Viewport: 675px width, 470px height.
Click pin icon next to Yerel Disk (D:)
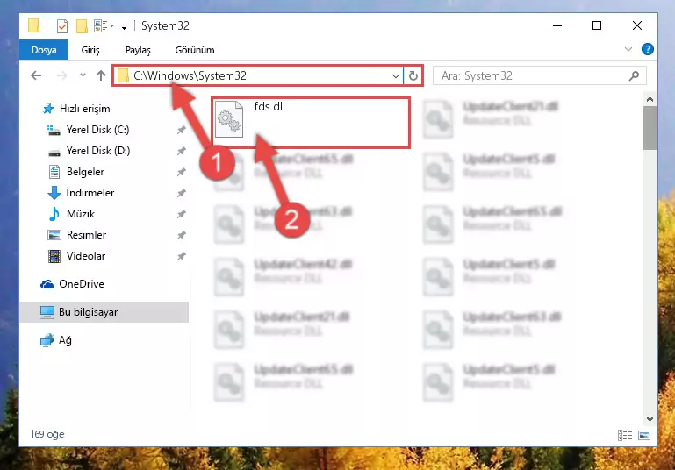point(181,151)
